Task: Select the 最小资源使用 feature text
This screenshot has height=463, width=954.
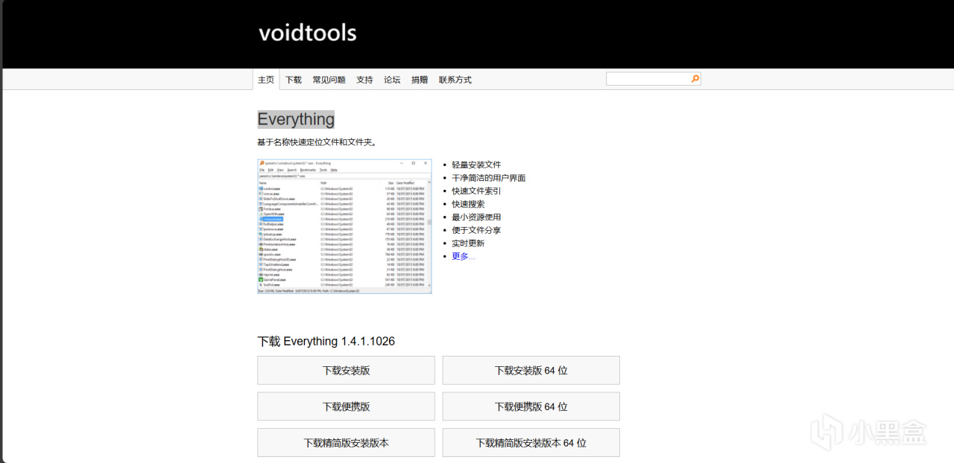Action: point(476,217)
